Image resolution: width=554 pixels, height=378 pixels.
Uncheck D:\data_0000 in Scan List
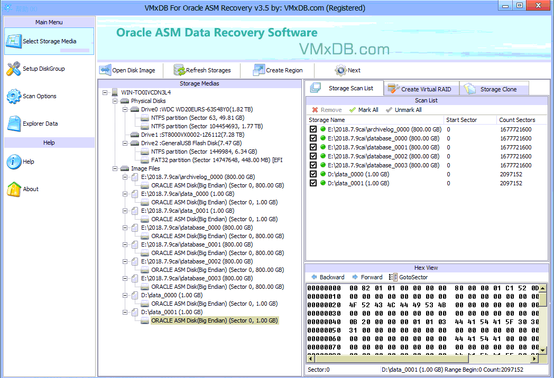[313, 174]
